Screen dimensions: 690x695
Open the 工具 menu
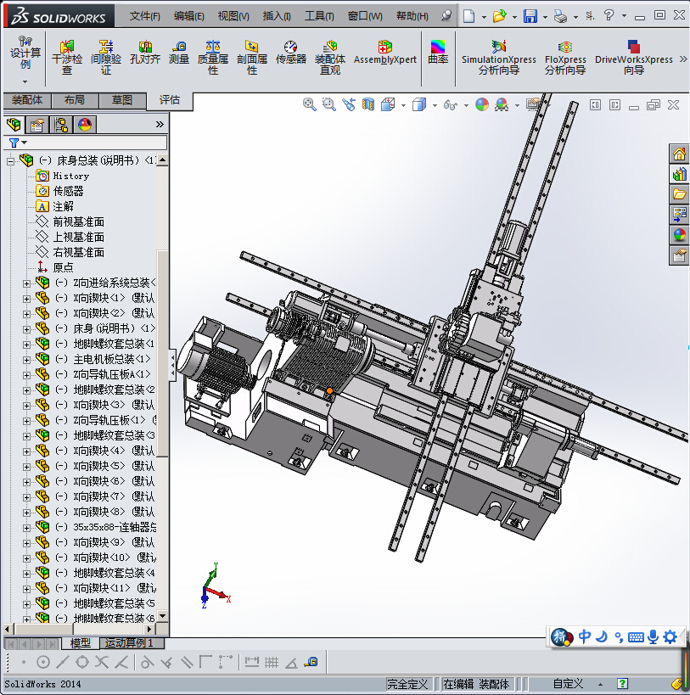coord(319,16)
